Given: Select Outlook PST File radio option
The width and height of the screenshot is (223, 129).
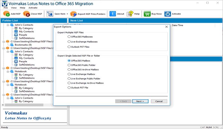Looking at the screenshot, I should [x=69, y=88].
